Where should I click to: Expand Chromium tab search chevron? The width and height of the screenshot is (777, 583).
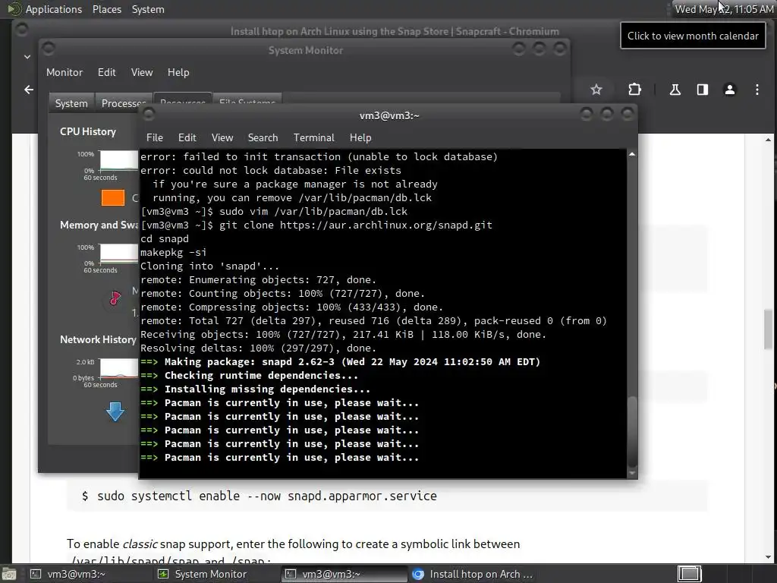pos(27,56)
